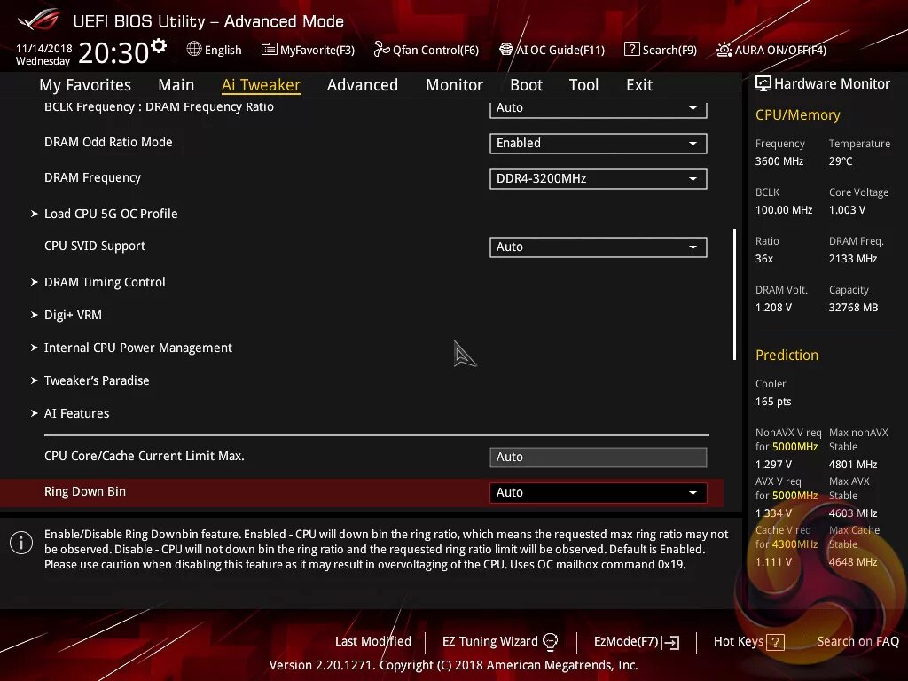The width and height of the screenshot is (908, 681).
Task: Click the 29°C temperature value
Action: tap(841, 161)
